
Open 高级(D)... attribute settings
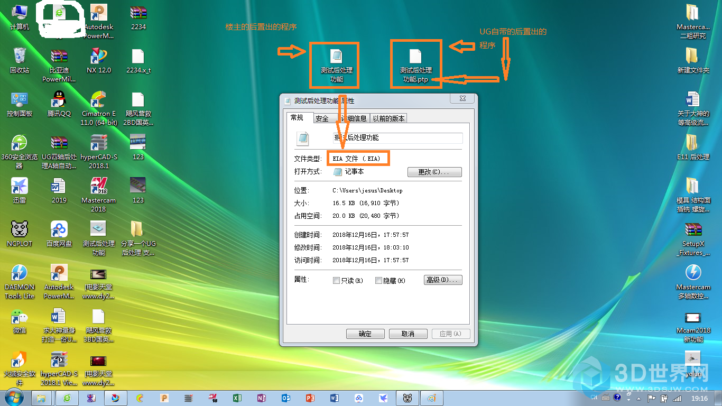(443, 280)
